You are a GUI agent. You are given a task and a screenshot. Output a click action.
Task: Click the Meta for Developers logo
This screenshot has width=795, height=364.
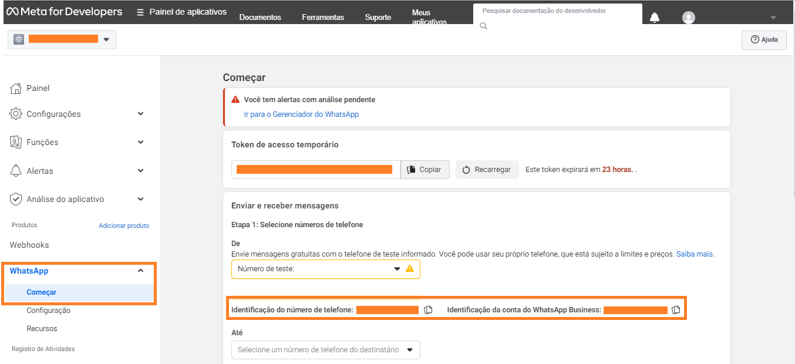pos(64,12)
